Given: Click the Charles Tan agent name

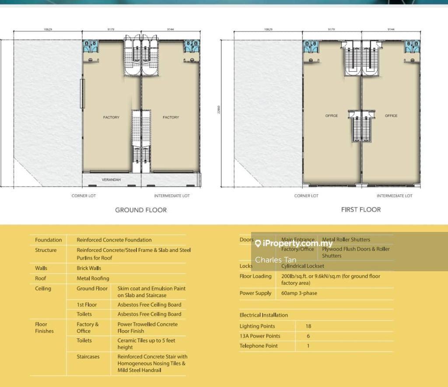Looking at the screenshot, I should [276, 260].
